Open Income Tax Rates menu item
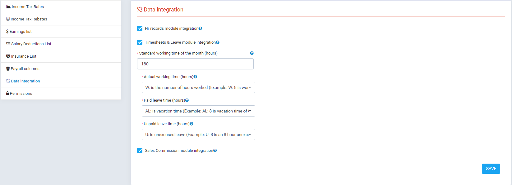Image resolution: width=512 pixels, height=185 pixels. pyautogui.click(x=28, y=7)
